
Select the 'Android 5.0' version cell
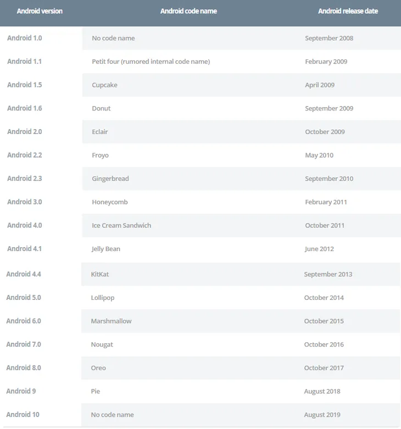click(x=24, y=297)
